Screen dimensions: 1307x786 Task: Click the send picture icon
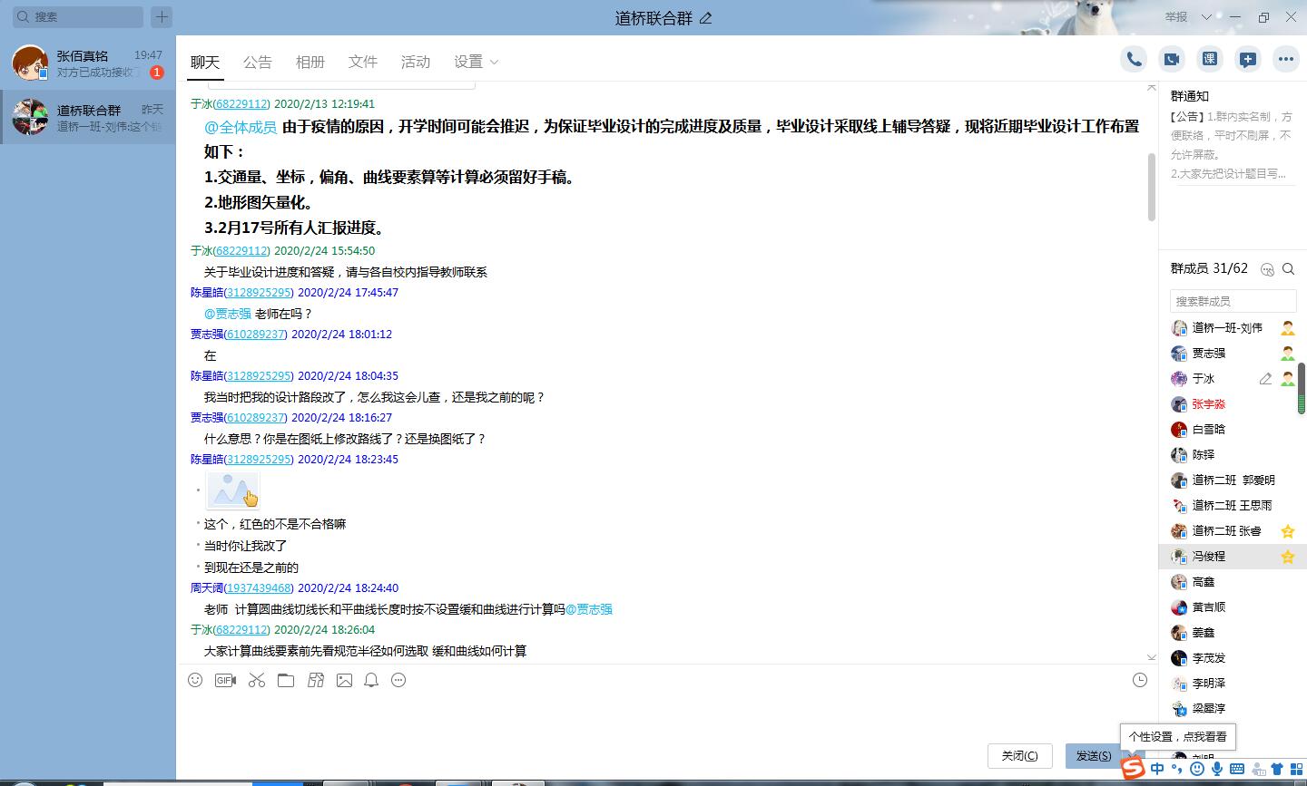tap(344, 680)
